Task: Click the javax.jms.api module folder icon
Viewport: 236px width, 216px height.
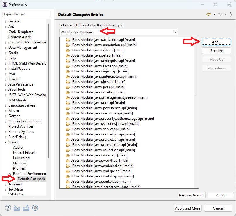Action: (x=68, y=82)
